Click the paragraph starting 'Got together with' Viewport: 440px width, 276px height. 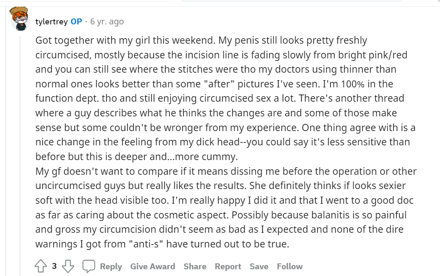pos(225,98)
